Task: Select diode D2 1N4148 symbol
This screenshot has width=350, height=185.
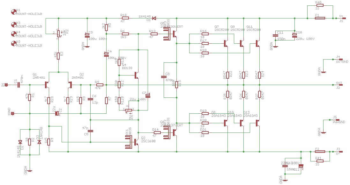Action: point(20,142)
